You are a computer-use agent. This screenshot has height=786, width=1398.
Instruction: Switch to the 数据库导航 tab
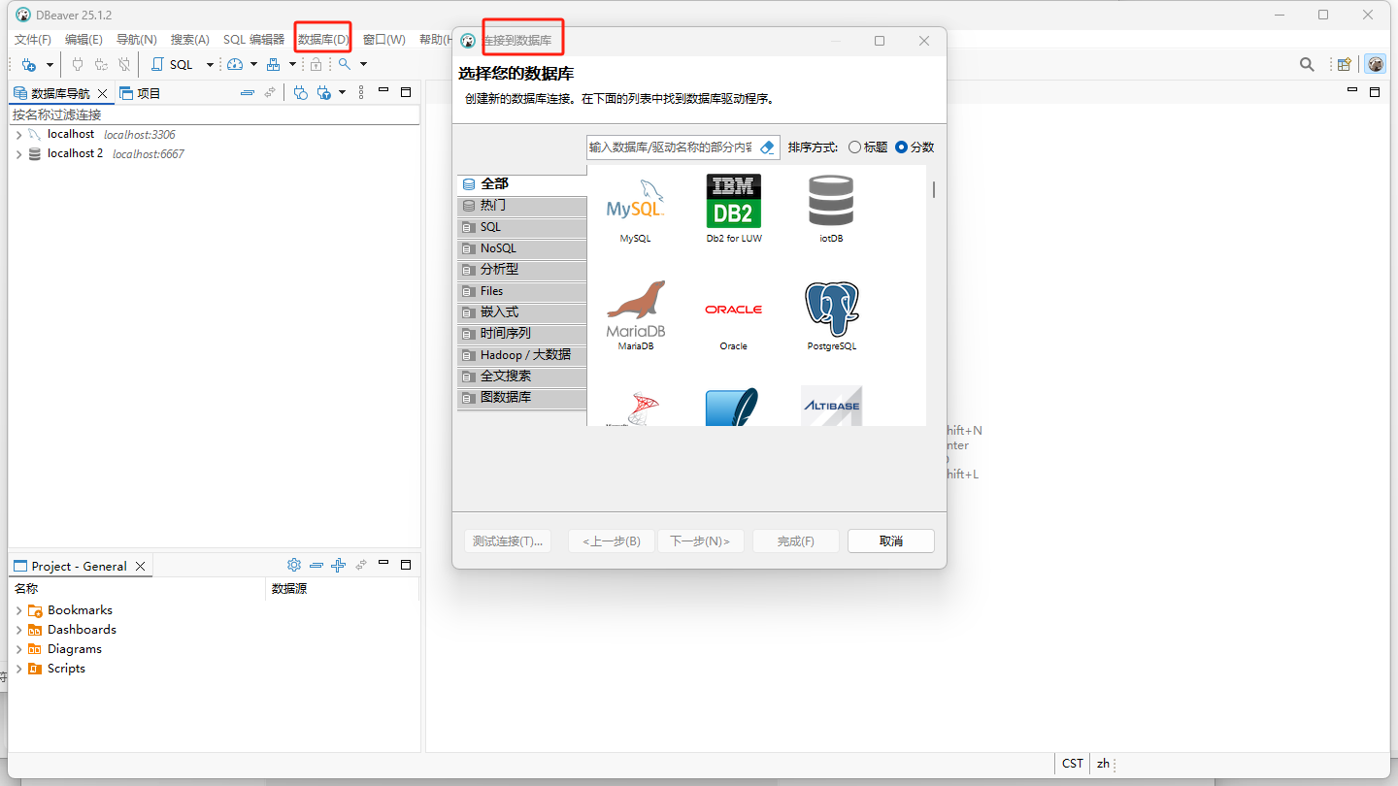[60, 93]
